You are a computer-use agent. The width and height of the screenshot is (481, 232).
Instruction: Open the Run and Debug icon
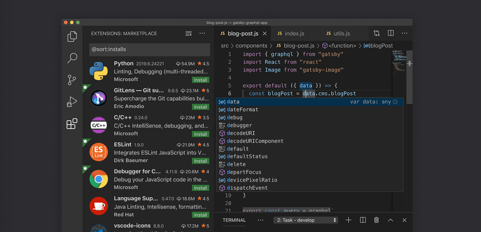coord(72,102)
